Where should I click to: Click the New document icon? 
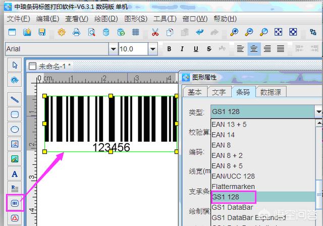pos(12,32)
